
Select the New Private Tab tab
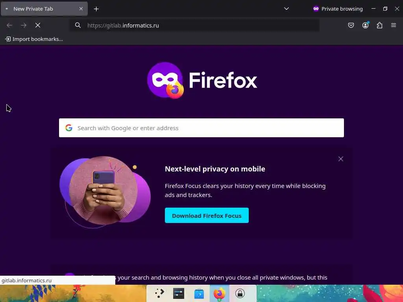point(44,9)
